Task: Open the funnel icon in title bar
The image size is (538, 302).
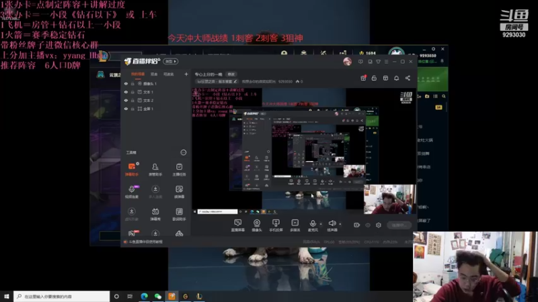Action: pos(378,62)
